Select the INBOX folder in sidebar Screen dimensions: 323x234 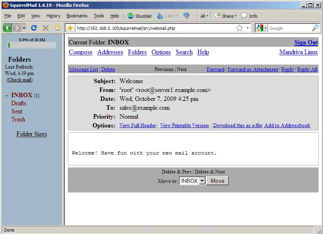(x=22, y=95)
